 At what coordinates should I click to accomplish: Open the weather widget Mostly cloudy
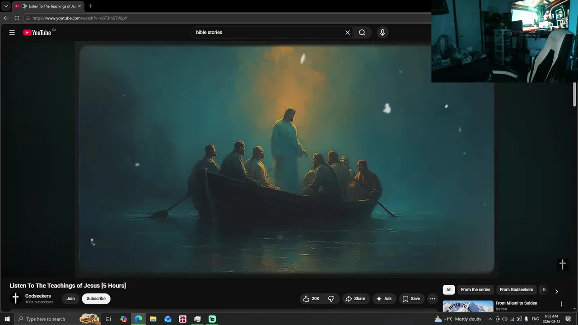tap(458, 319)
